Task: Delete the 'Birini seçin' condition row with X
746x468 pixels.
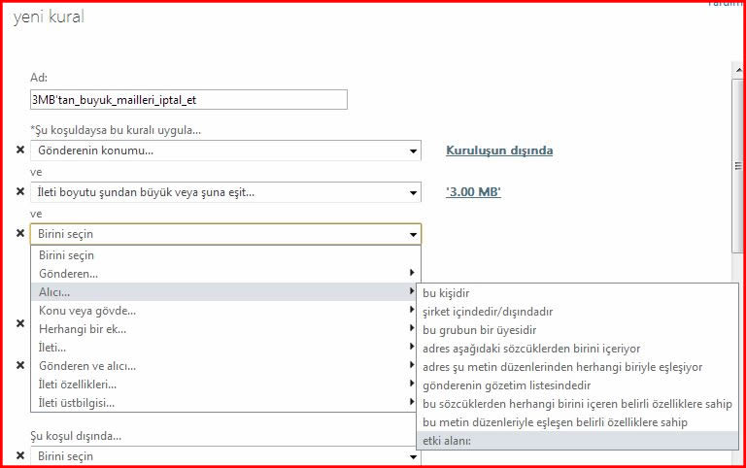Action: point(20,233)
